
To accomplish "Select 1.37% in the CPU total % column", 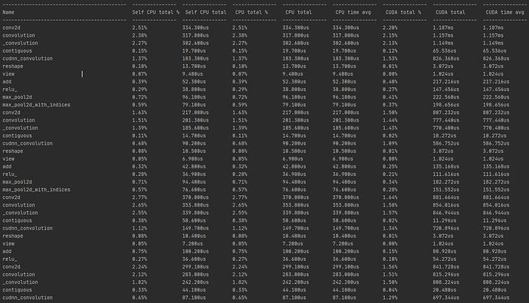I will pos(239,59).
